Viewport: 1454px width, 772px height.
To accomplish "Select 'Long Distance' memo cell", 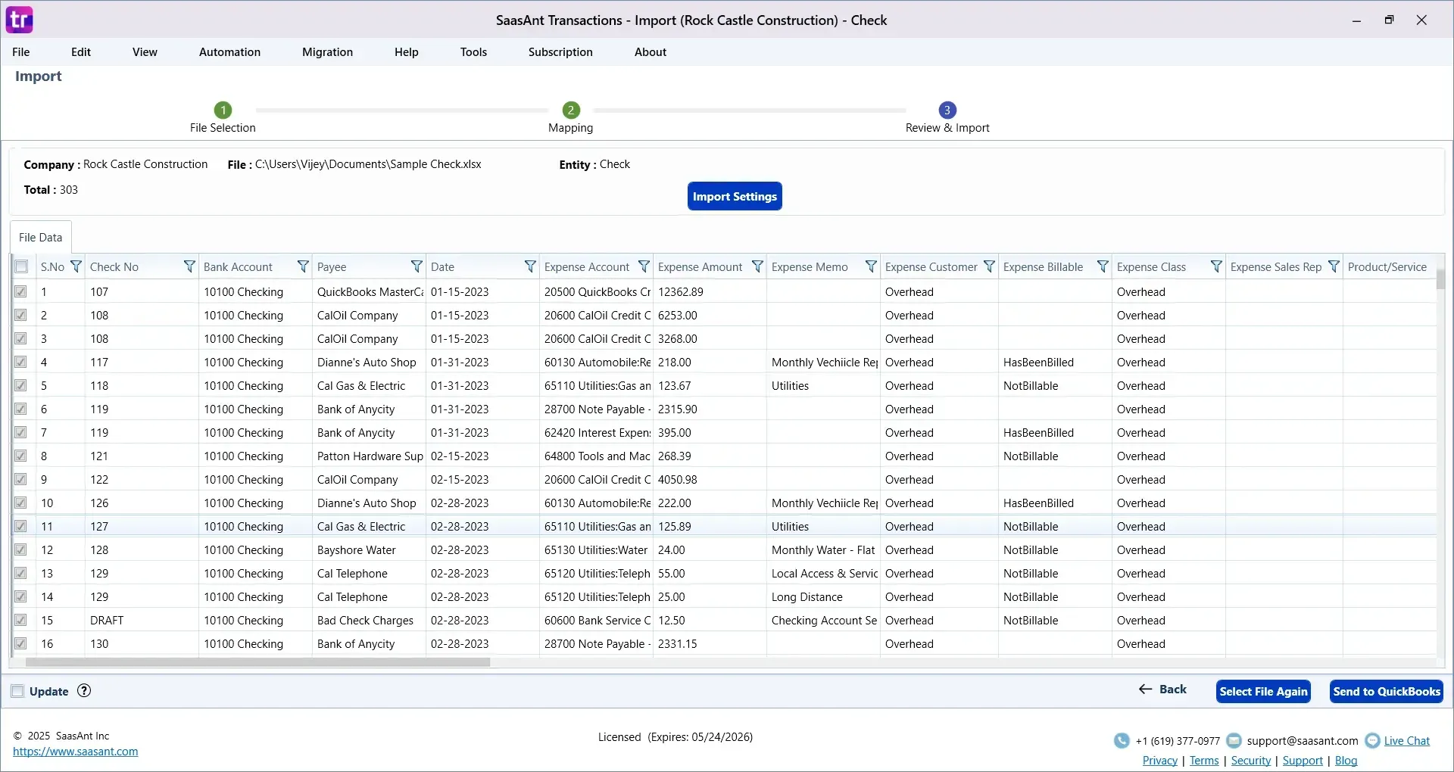I will pyautogui.click(x=823, y=596).
